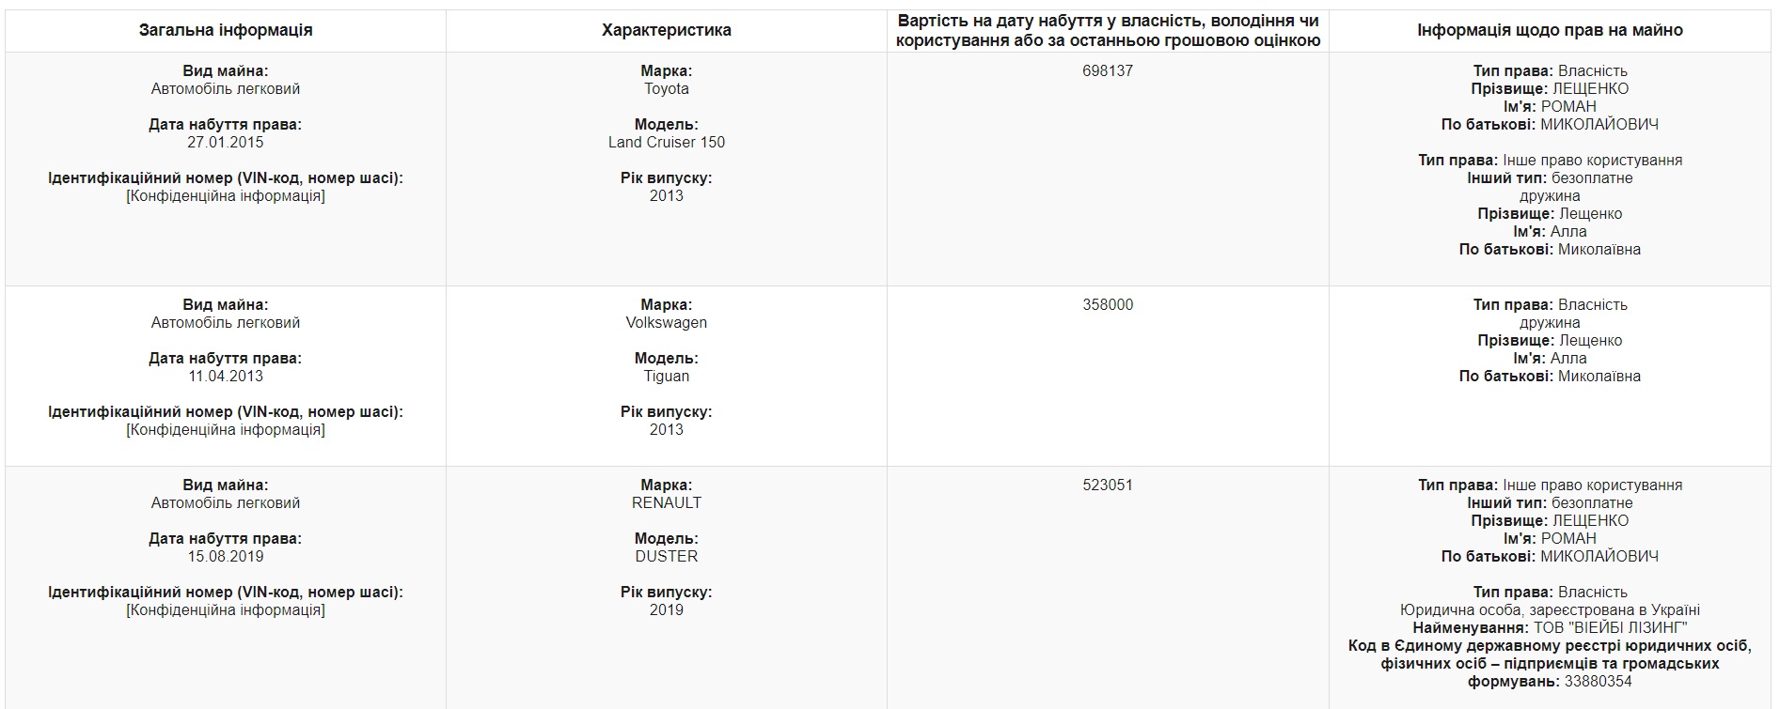This screenshot has height=709, width=1780.
Task: Click the acquisition date 11.04.2013
Action: click(226, 376)
